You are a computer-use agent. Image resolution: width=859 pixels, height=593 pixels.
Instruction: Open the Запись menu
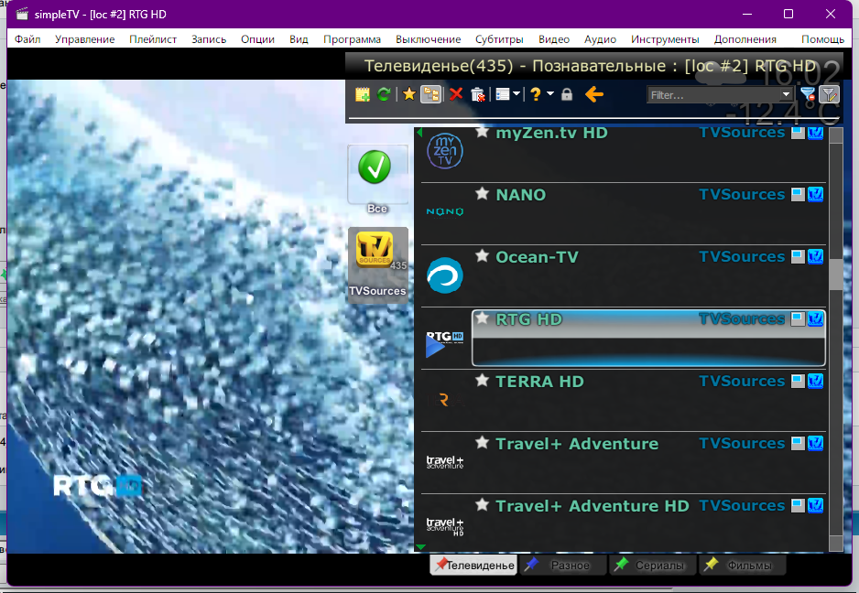point(209,39)
